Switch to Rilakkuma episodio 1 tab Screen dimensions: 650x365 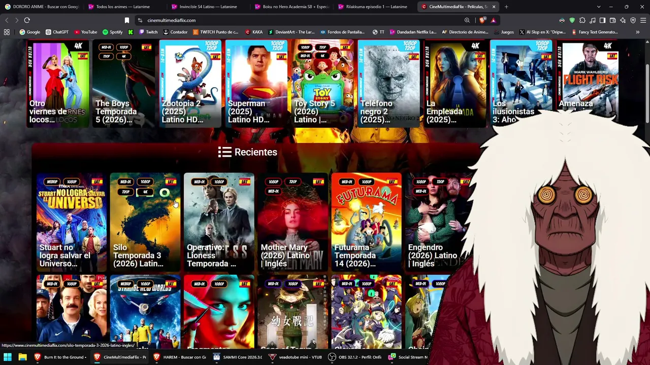point(374,7)
